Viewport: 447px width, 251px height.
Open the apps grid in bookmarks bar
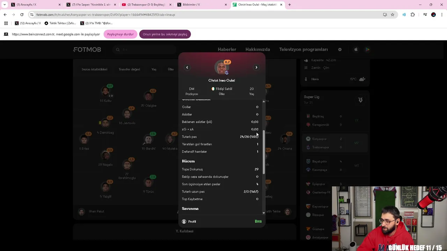tap(6, 23)
